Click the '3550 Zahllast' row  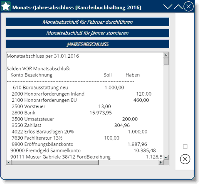85,125
